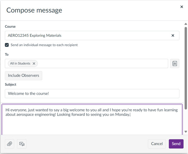Screen dimensions: 188x154
Task: Send the message
Action: coord(176,144)
